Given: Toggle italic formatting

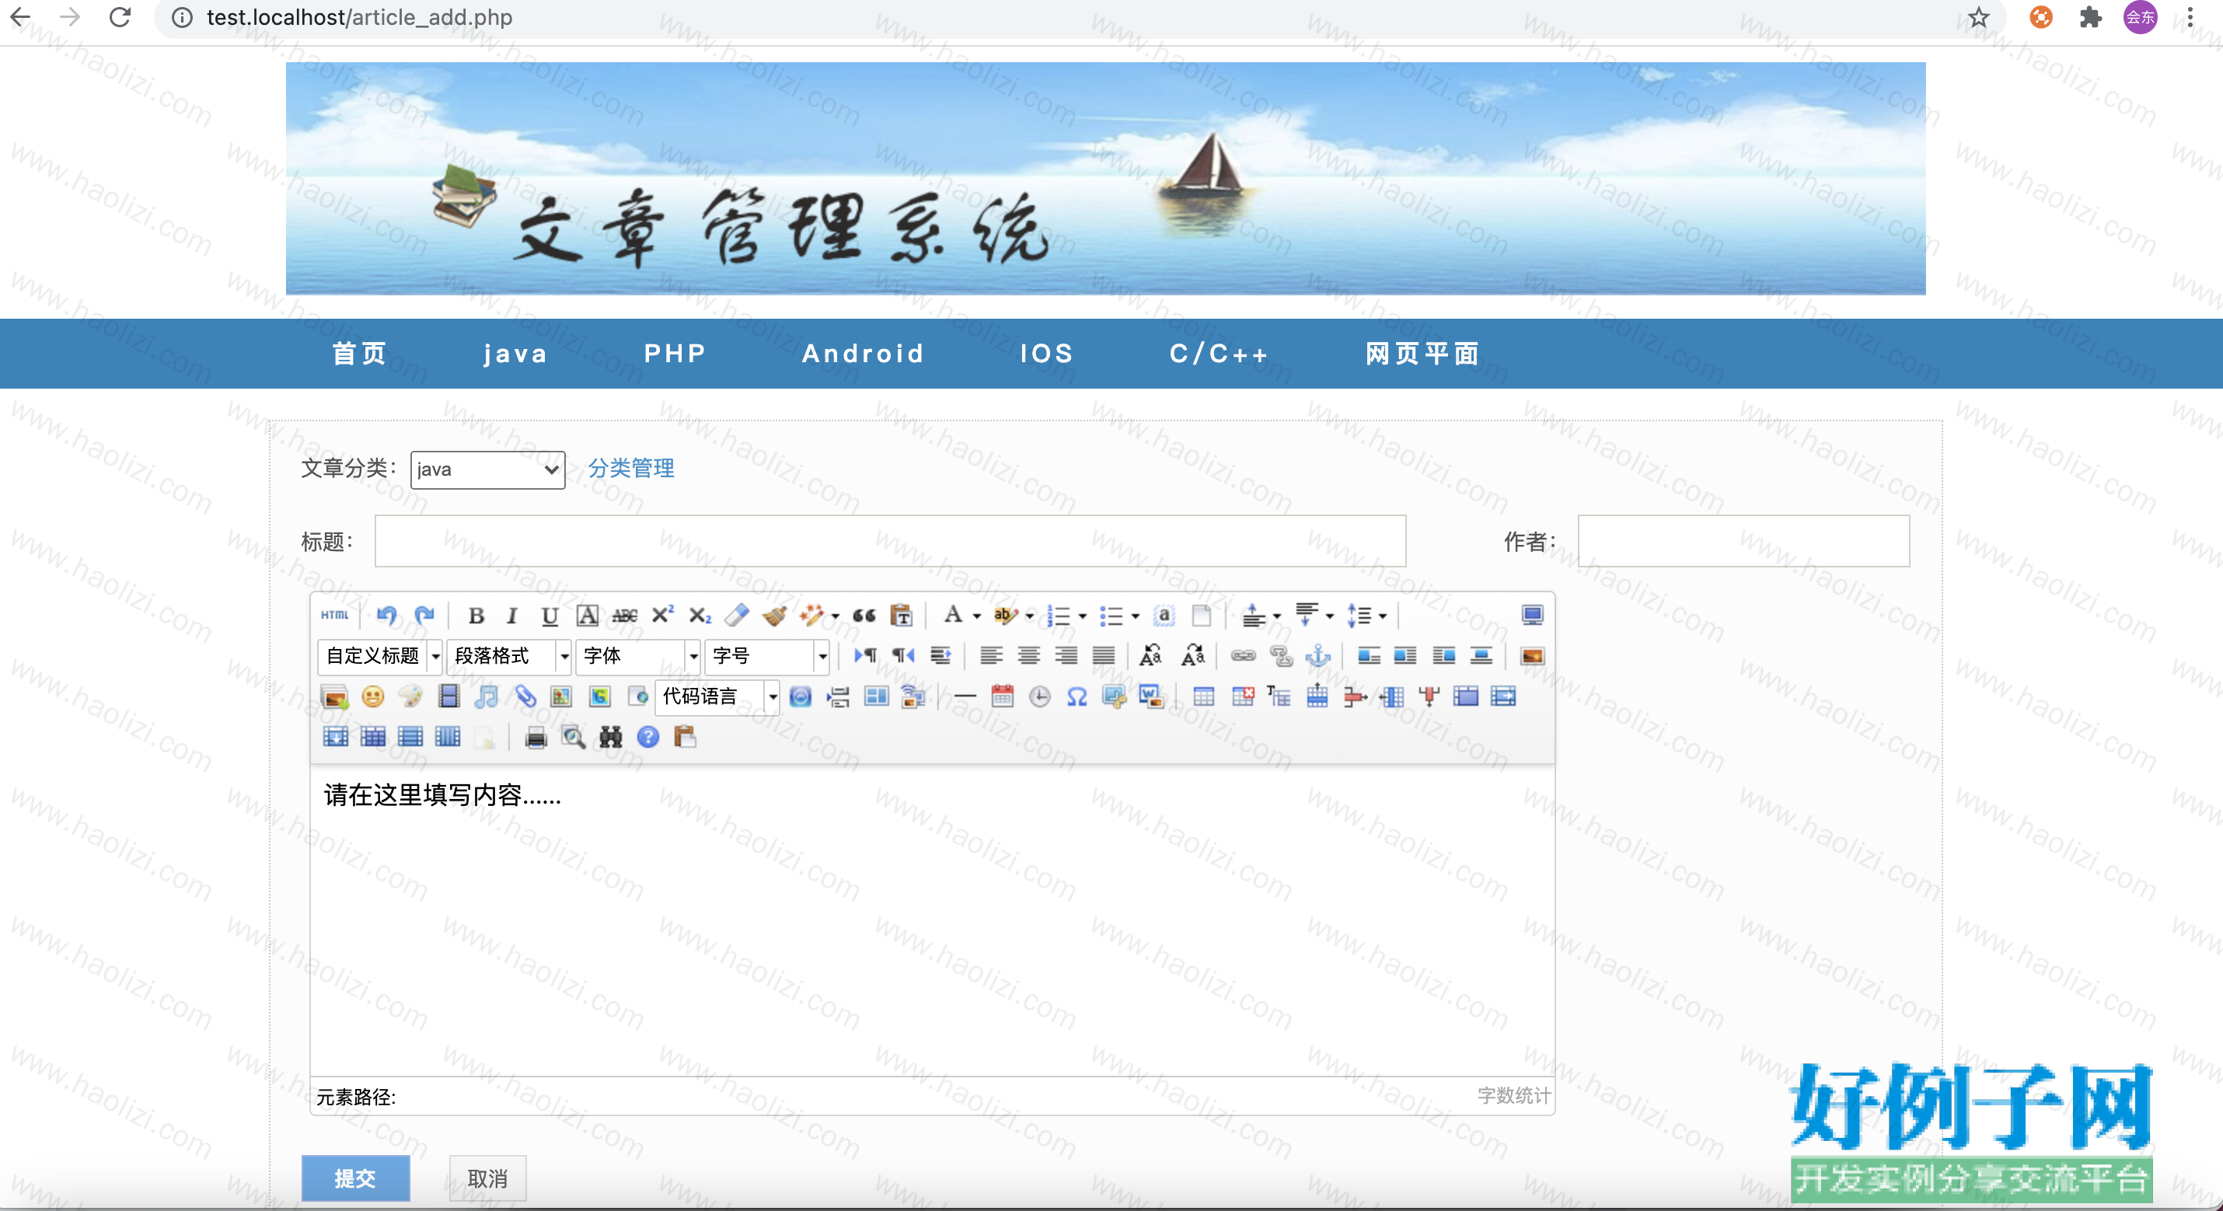Looking at the screenshot, I should [x=512, y=616].
